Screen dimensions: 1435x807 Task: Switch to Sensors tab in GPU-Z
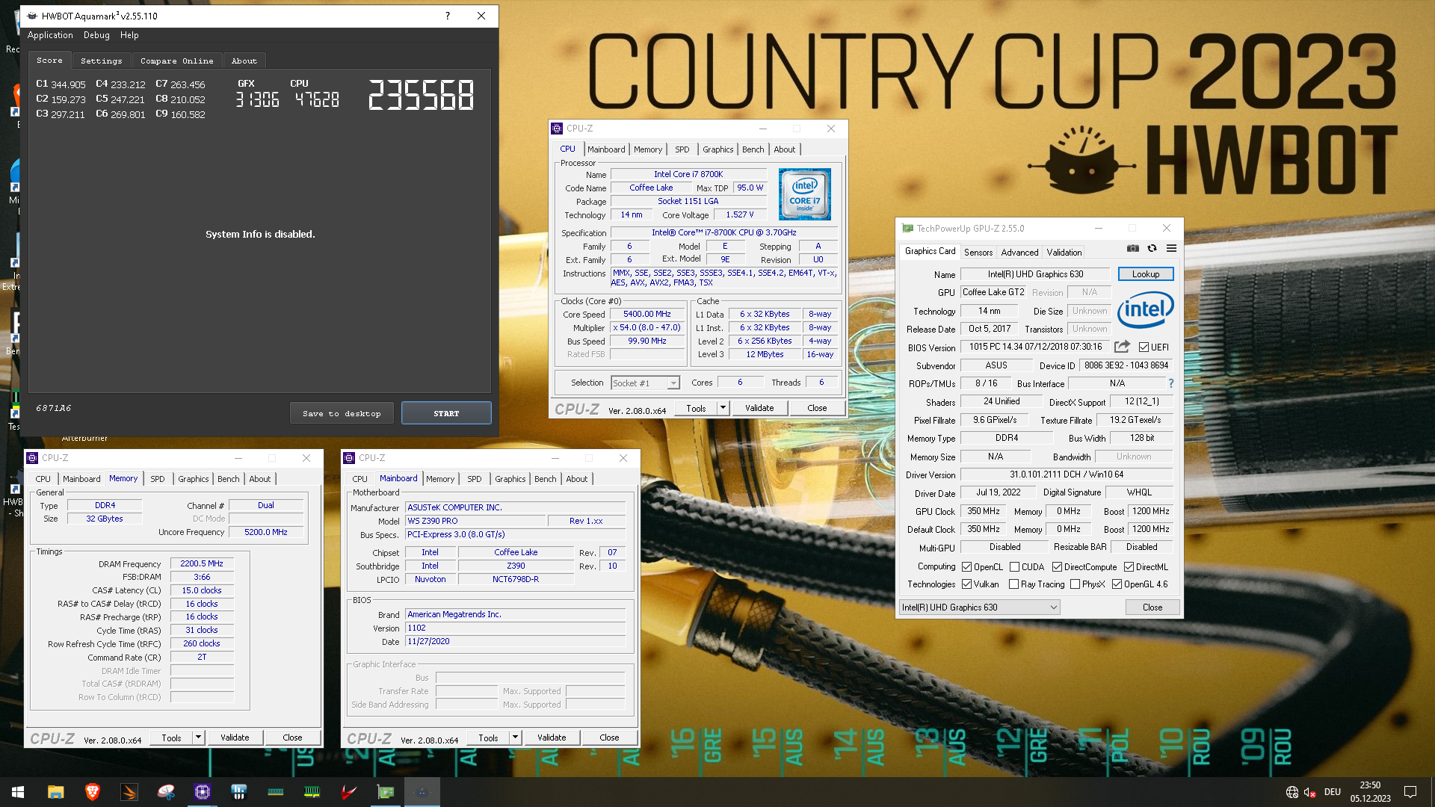[x=978, y=253]
